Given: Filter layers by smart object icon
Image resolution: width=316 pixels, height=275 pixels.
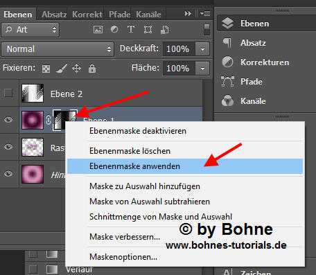Looking at the screenshot, I should 164,30.
